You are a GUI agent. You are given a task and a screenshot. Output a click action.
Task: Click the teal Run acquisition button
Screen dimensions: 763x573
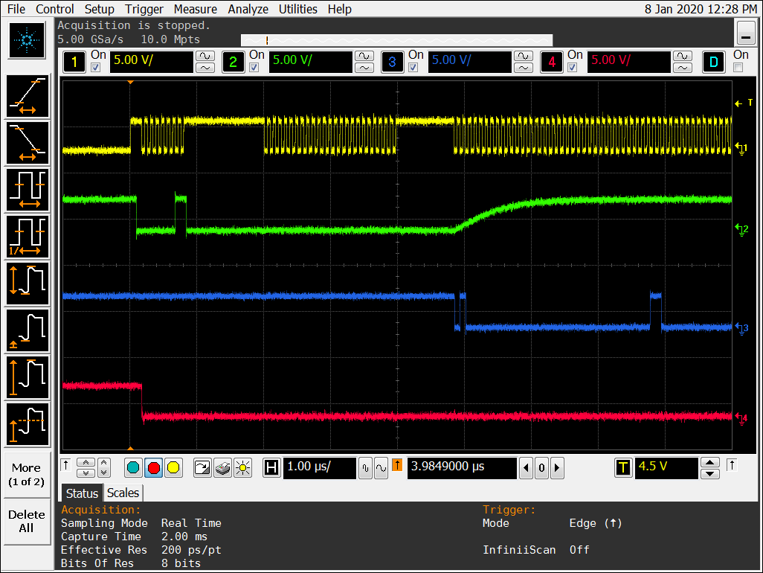[133, 468]
